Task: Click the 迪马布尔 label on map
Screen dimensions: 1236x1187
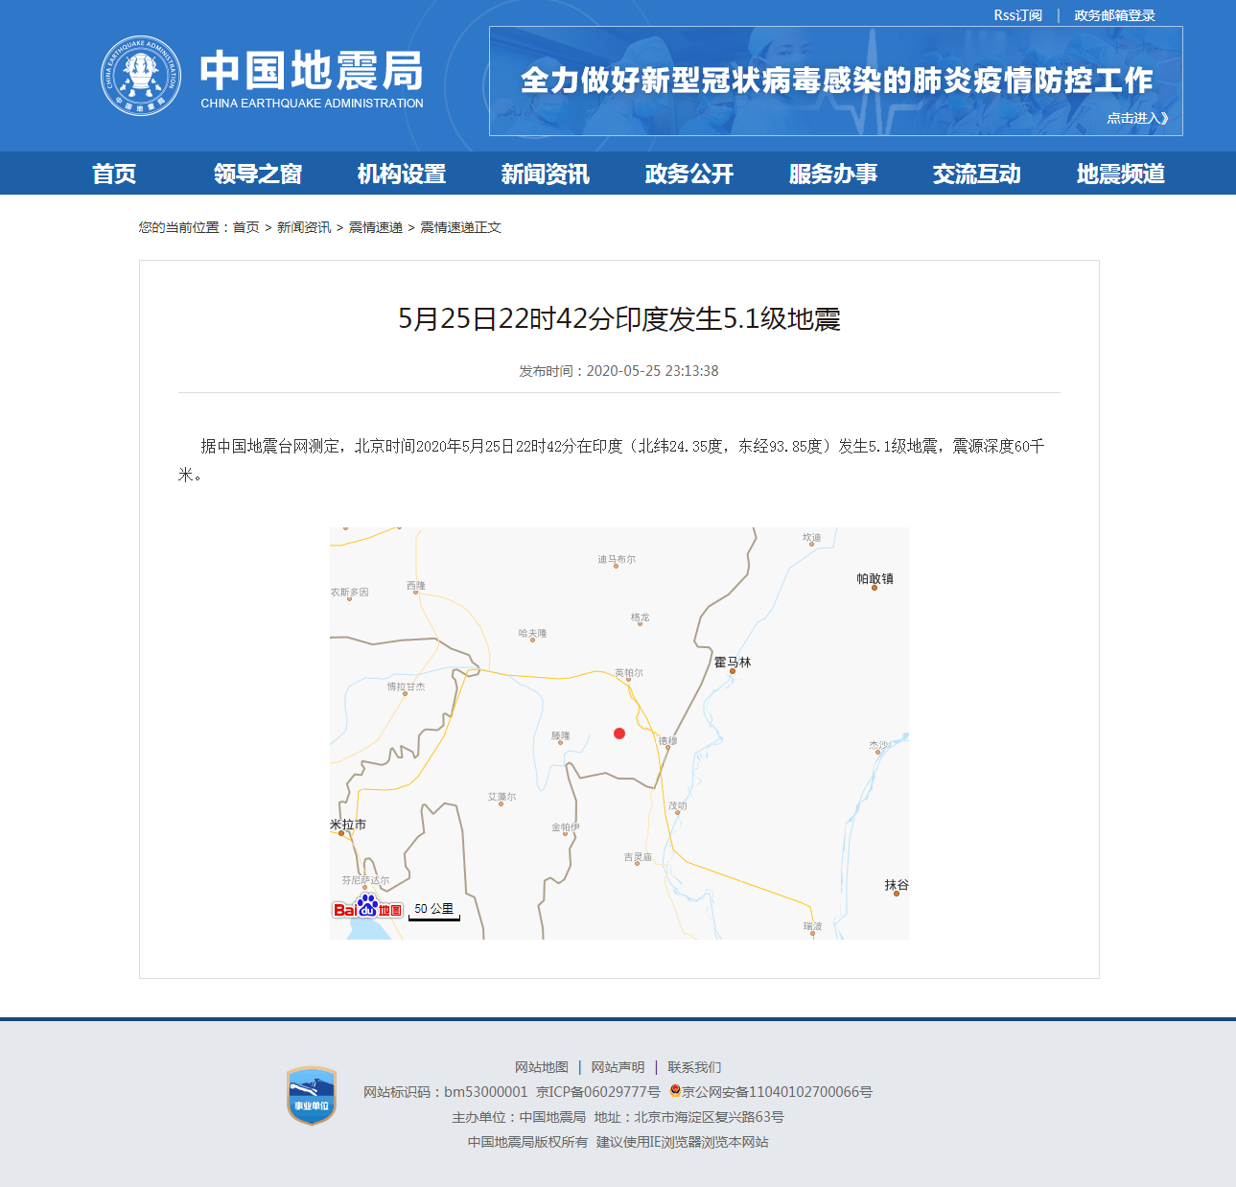Action: 617,559
